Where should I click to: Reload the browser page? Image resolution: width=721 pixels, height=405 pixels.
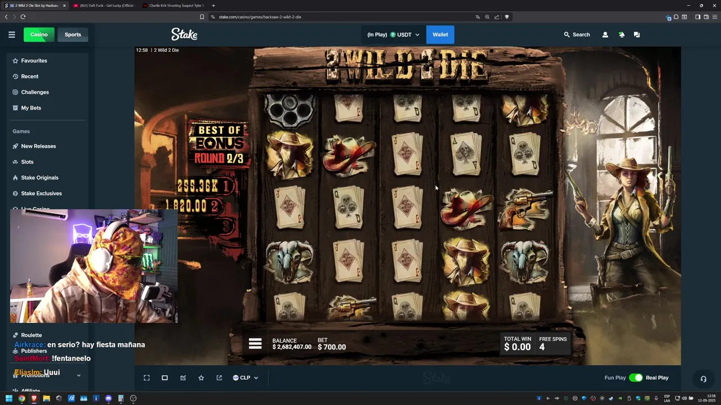click(23, 17)
